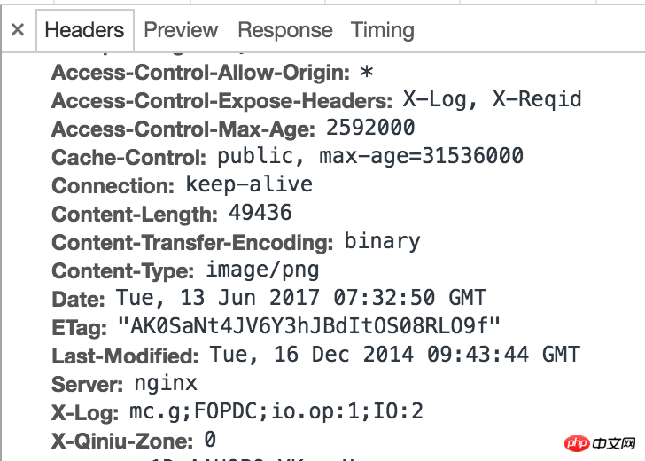Select the X-Log header value
This screenshot has height=461, width=645.
coord(276,411)
